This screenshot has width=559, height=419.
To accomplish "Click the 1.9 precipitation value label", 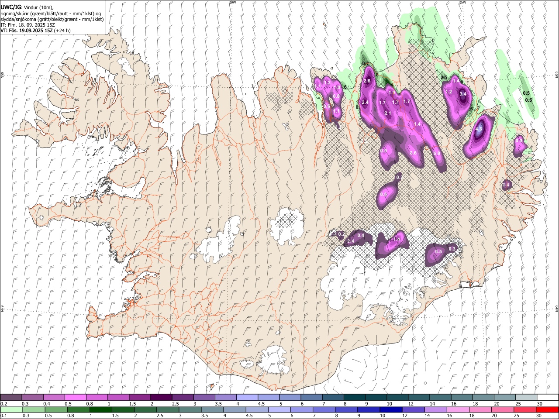I will pyautogui.click(x=392, y=93).
